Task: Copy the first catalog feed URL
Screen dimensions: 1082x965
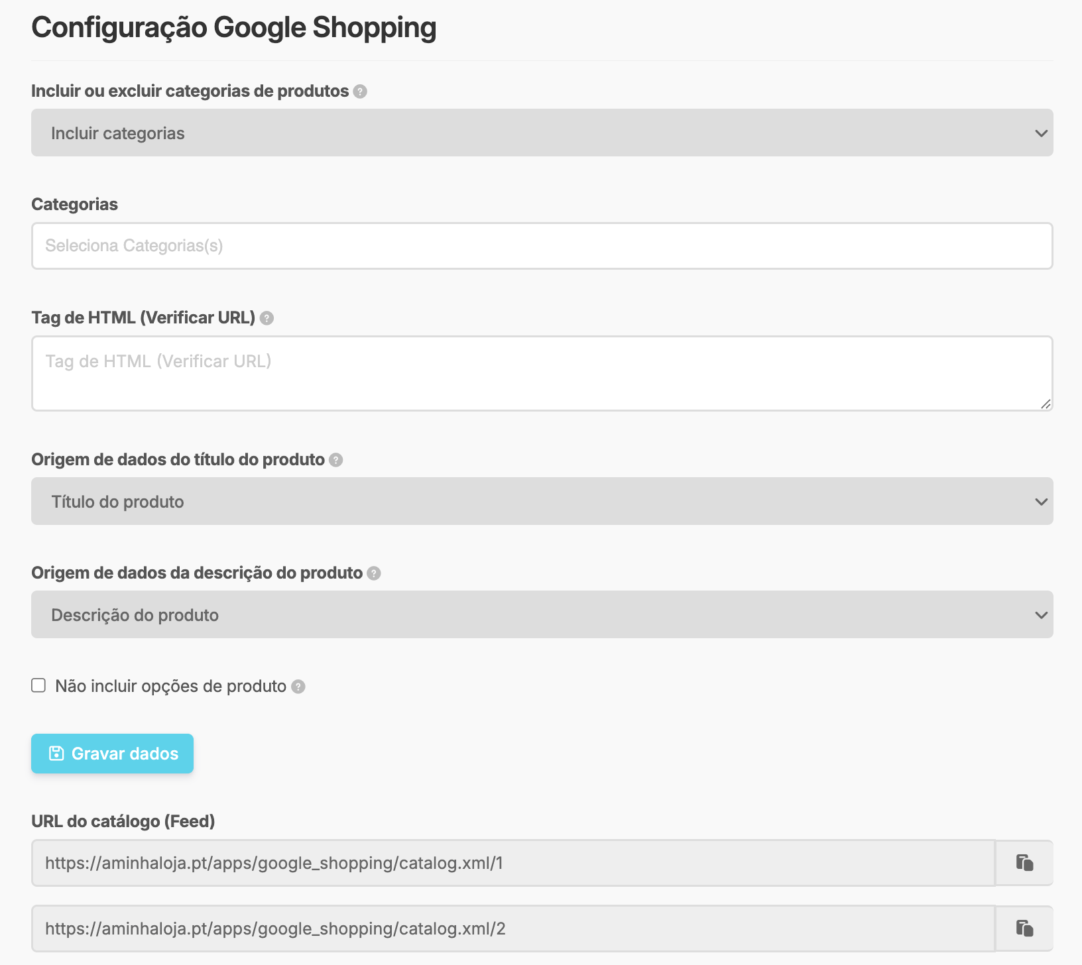Action: coord(1024,863)
